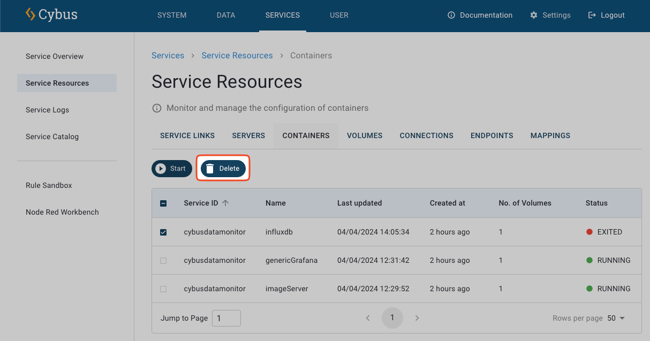Go to previous page chevron
The height and width of the screenshot is (341, 650).
pos(368,318)
